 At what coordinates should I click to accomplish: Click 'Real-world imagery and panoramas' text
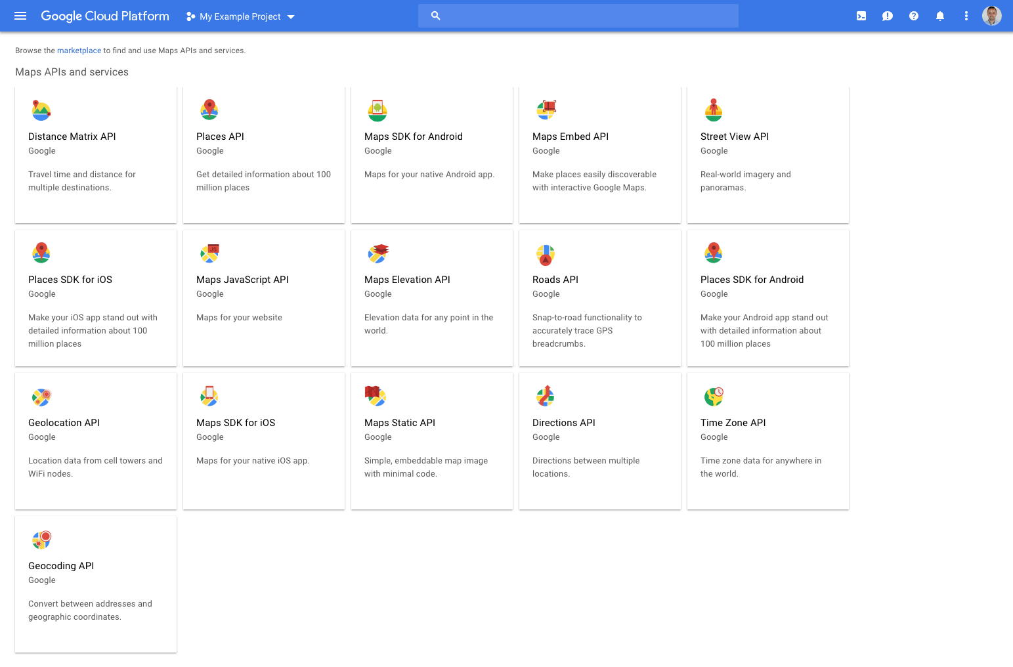pos(745,181)
